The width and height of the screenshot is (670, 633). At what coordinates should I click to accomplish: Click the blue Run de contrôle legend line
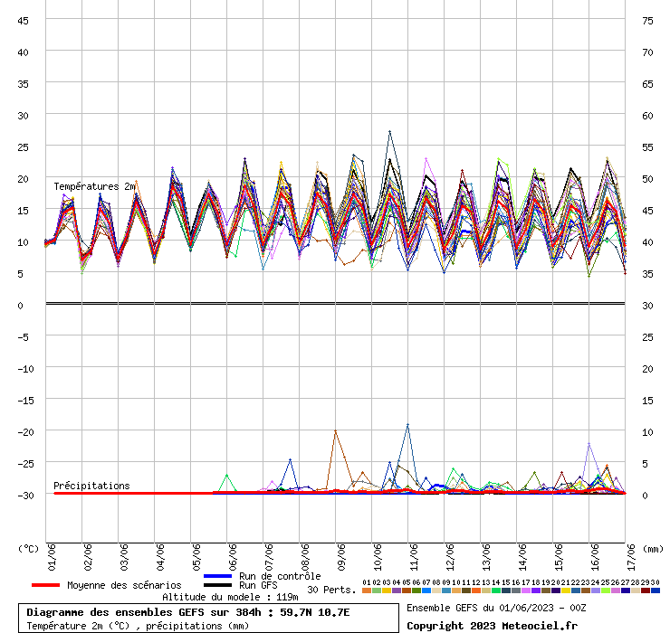217,576
